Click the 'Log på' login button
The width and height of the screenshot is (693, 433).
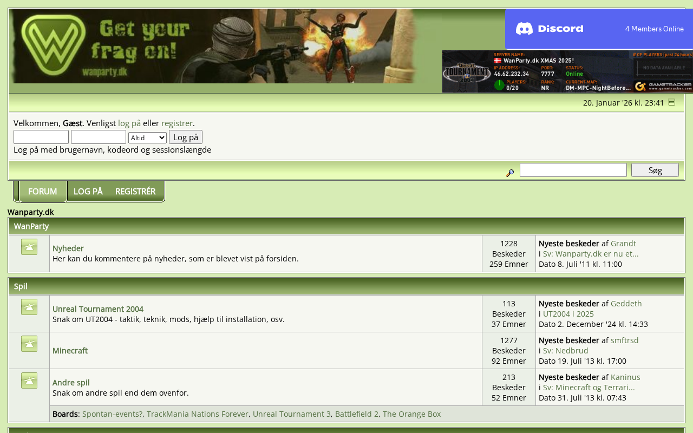[186, 137]
